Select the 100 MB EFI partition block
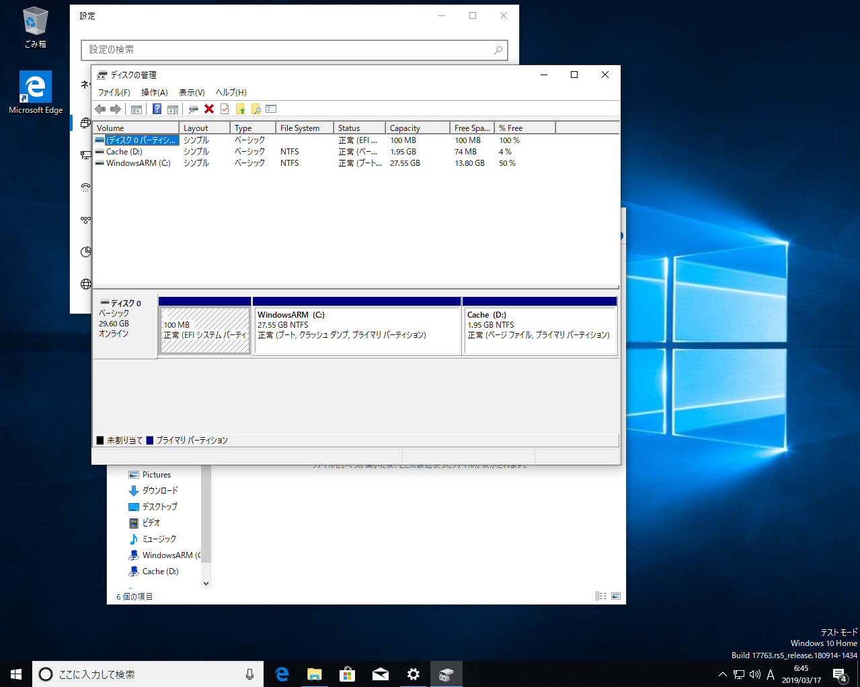The height and width of the screenshot is (687, 860). click(205, 326)
